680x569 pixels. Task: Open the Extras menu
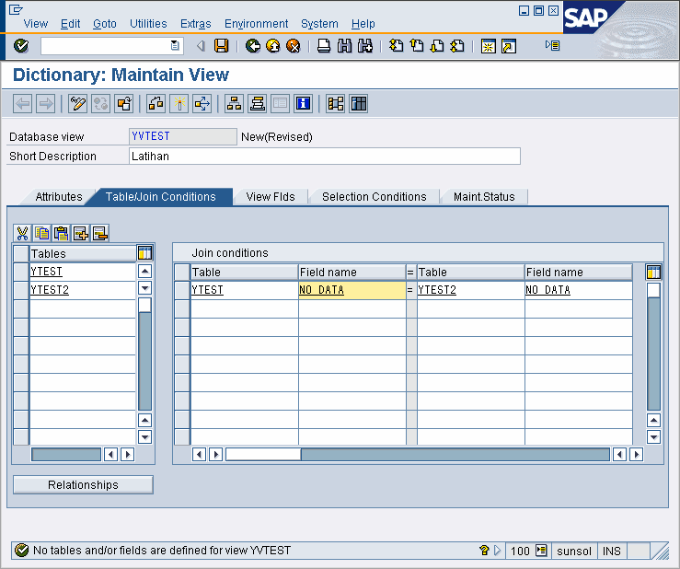pyautogui.click(x=196, y=23)
